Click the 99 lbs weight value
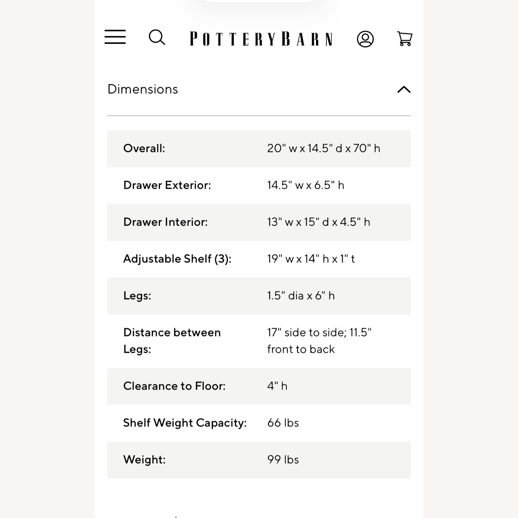The width and height of the screenshot is (518, 518). (283, 460)
